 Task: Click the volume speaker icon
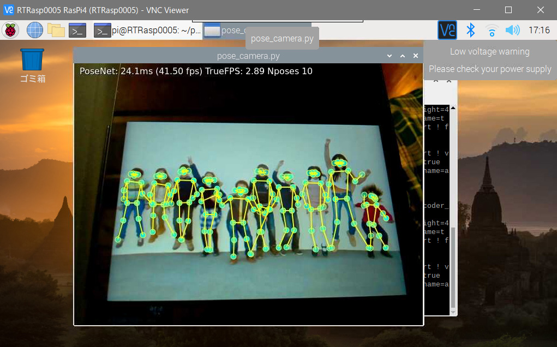pos(512,30)
